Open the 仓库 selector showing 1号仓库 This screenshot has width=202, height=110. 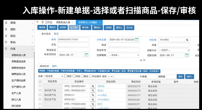click(54, 76)
